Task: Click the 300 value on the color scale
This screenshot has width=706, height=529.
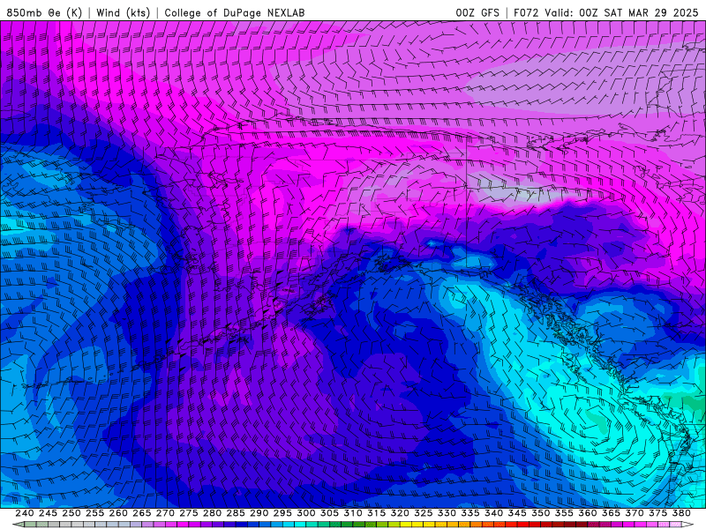Action: (305, 513)
